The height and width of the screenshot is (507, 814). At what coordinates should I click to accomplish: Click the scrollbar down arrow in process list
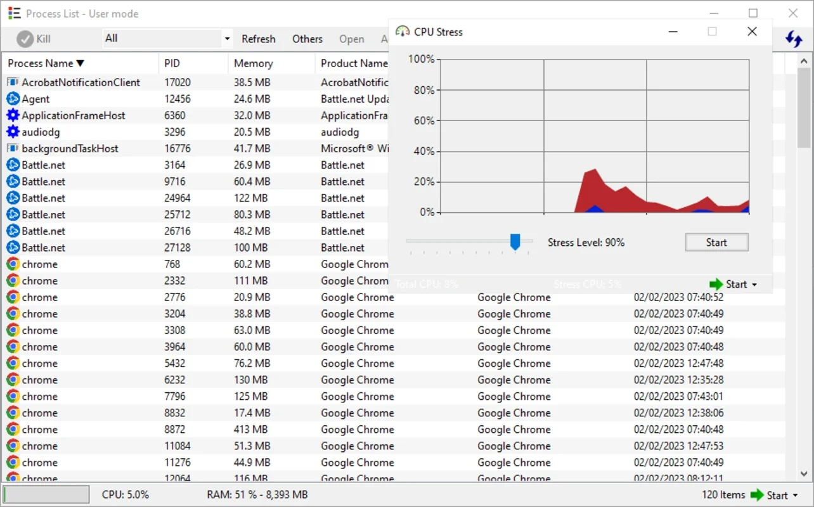(x=804, y=473)
